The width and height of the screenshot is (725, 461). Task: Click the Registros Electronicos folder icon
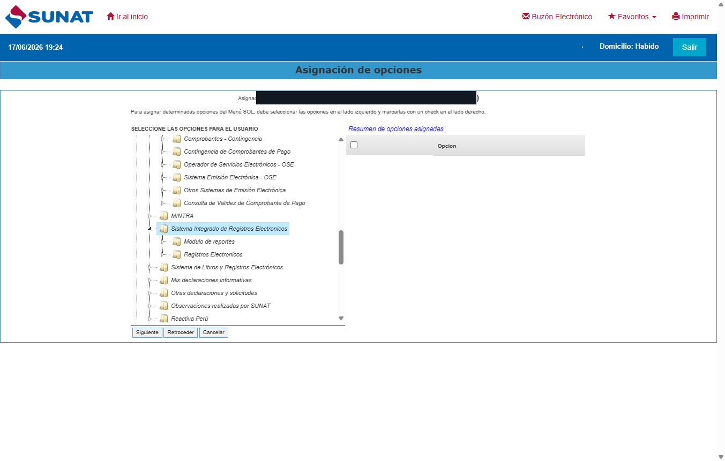177,254
